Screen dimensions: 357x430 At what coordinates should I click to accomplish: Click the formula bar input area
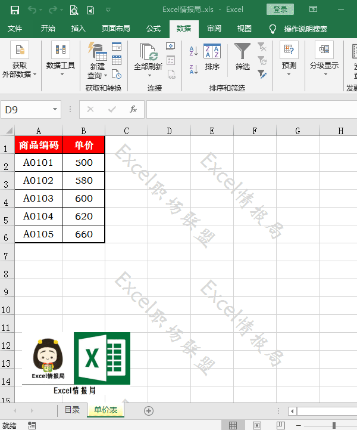(252, 110)
